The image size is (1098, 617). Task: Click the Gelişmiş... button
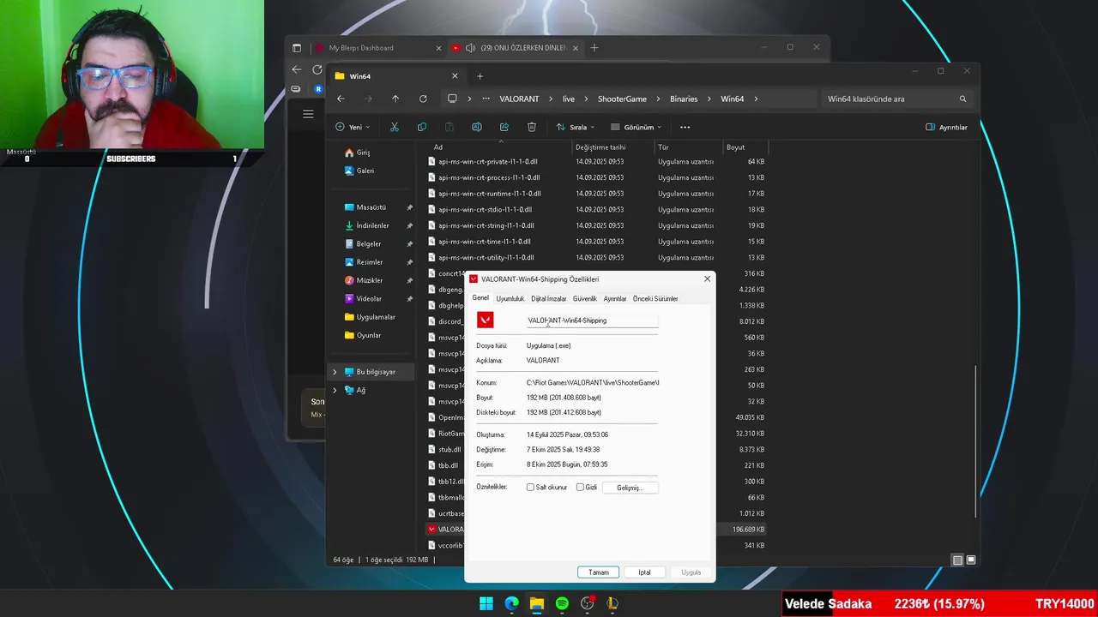click(x=630, y=488)
